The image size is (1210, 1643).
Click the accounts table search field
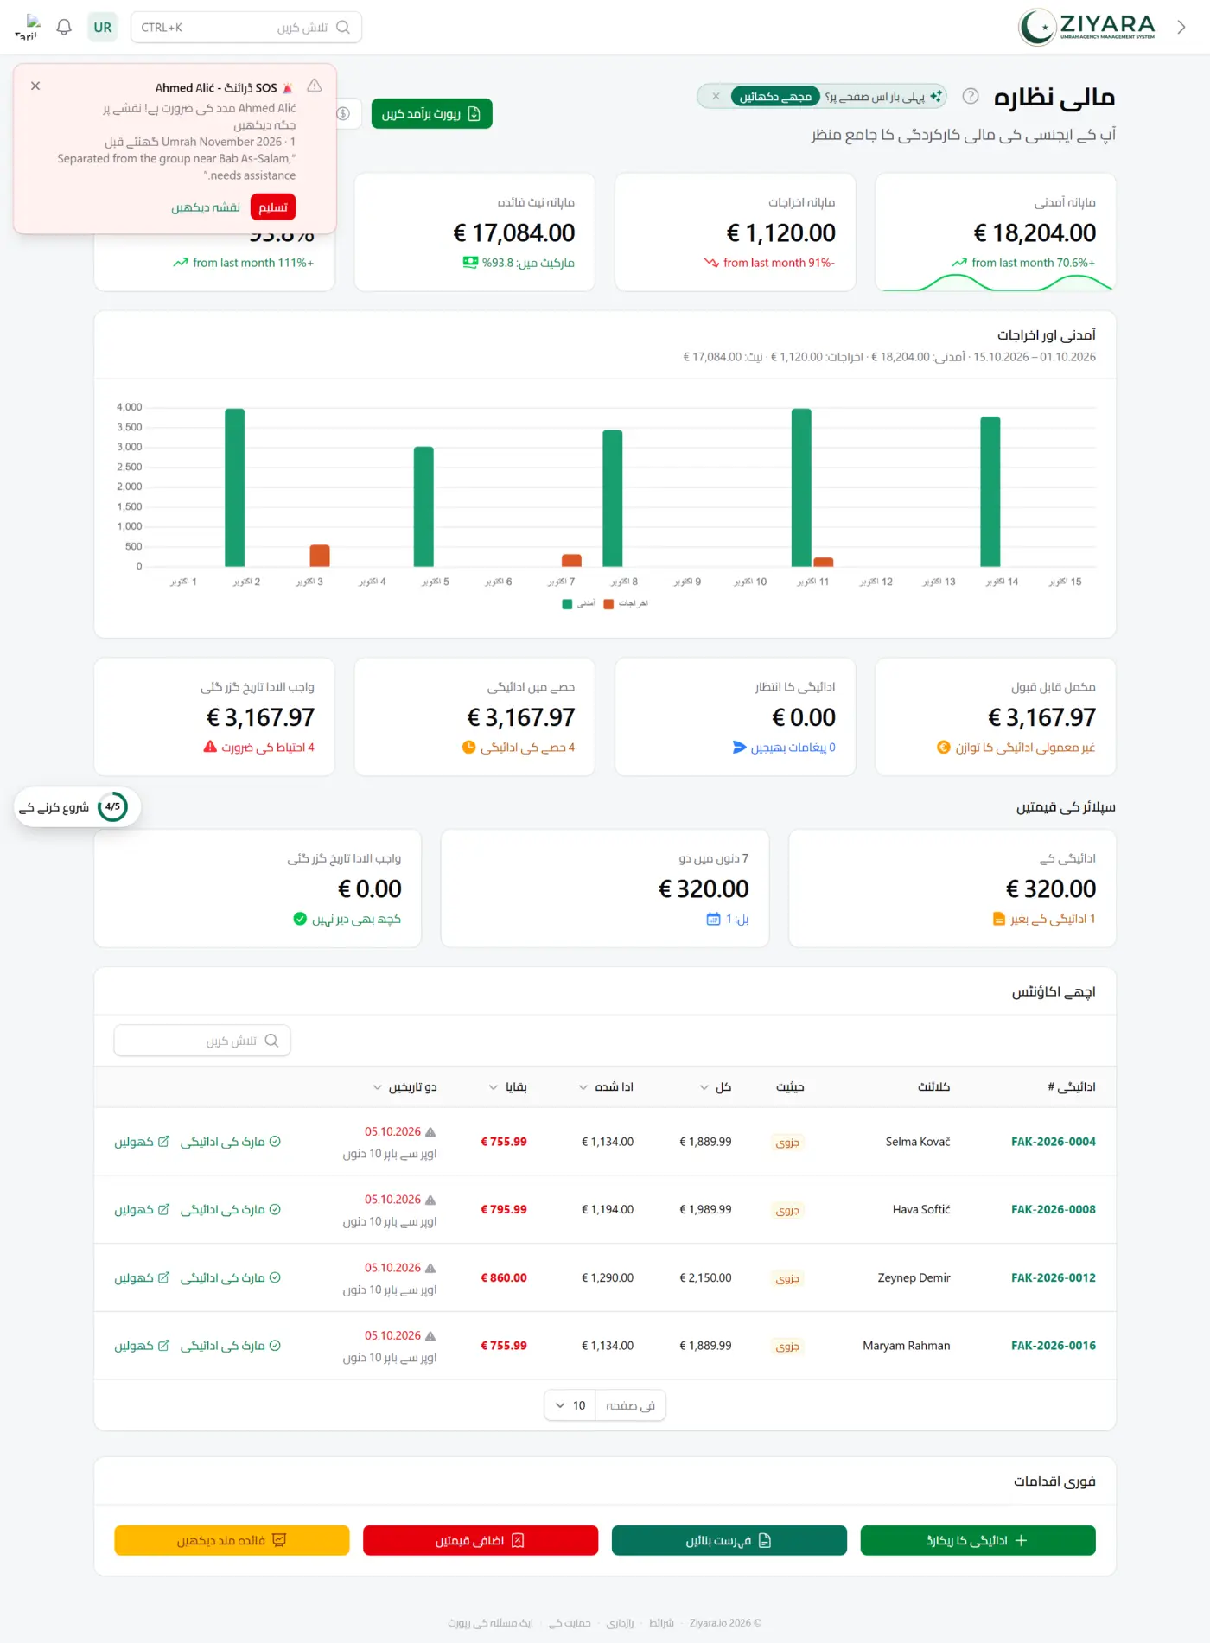coord(202,1041)
